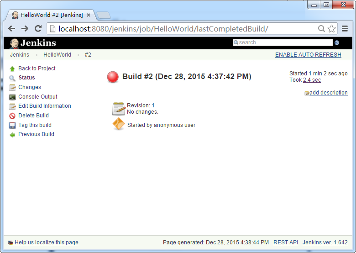This screenshot has height=253, width=356.
Task: Click the Jenkins title text in header
Action: [x=38, y=43]
